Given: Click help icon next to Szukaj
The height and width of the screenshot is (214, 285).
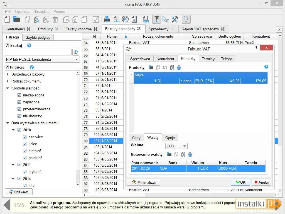Looking at the screenshot, I should pos(29,45).
